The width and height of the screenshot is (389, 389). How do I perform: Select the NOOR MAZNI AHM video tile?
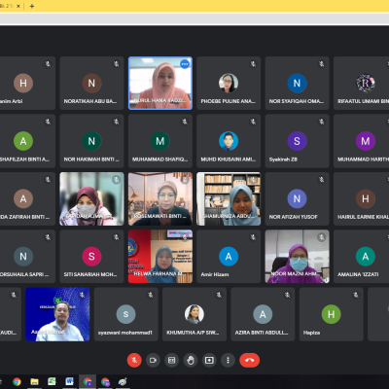298,257
